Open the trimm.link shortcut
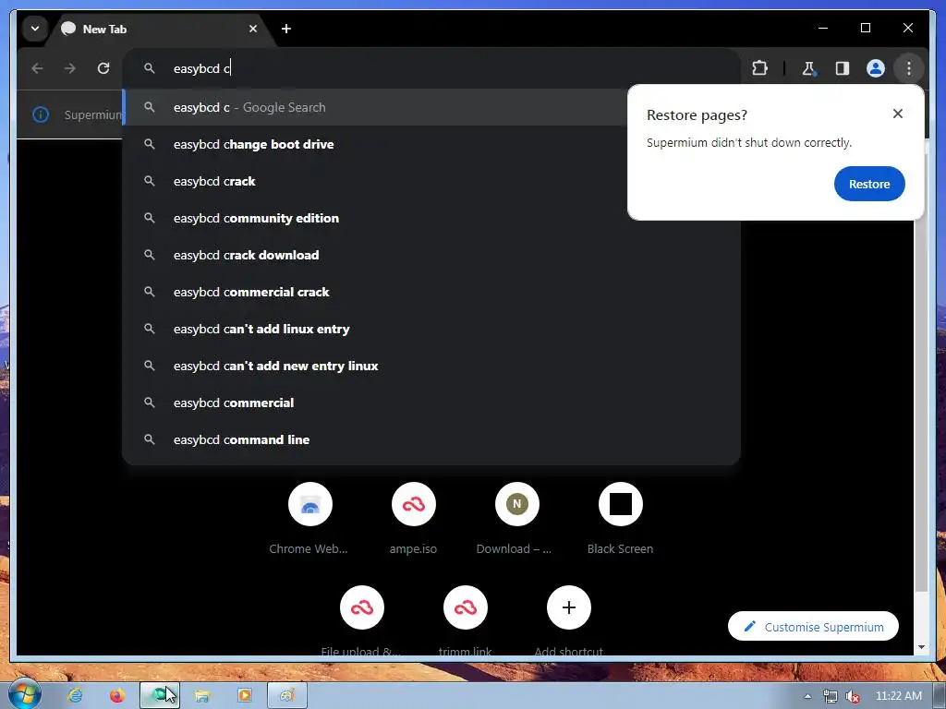 point(466,619)
